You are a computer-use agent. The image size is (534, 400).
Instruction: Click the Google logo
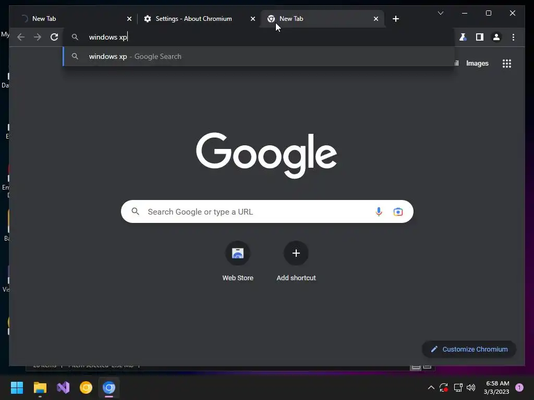tap(266, 155)
